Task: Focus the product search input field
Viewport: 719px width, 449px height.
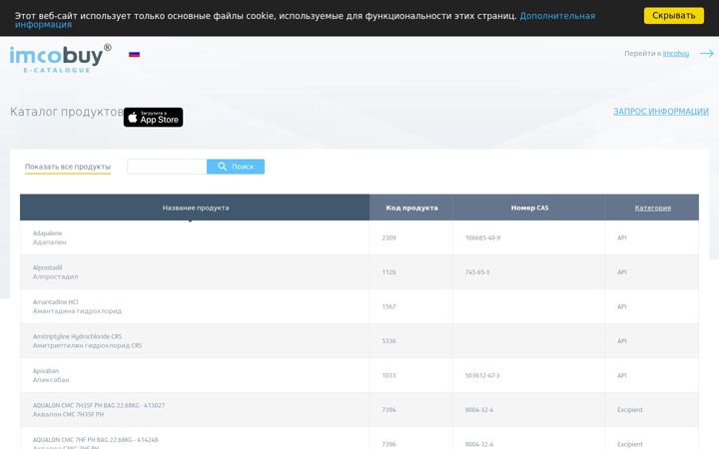Action: [167, 167]
